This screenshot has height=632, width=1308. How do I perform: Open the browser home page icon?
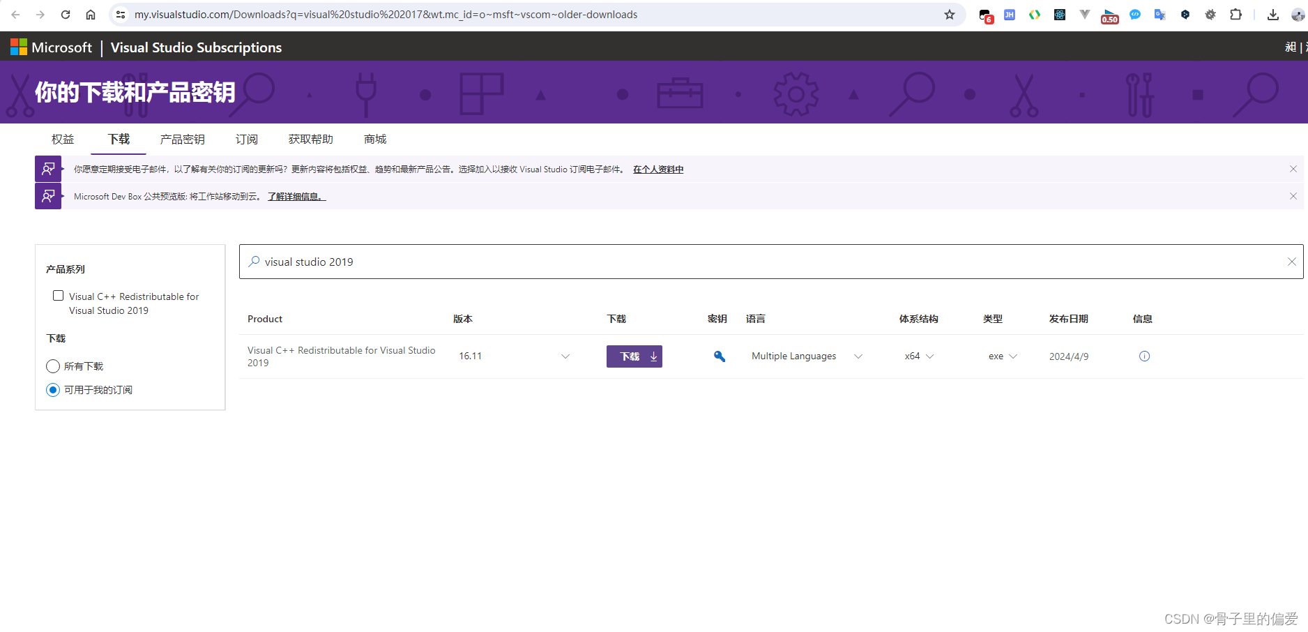(91, 15)
